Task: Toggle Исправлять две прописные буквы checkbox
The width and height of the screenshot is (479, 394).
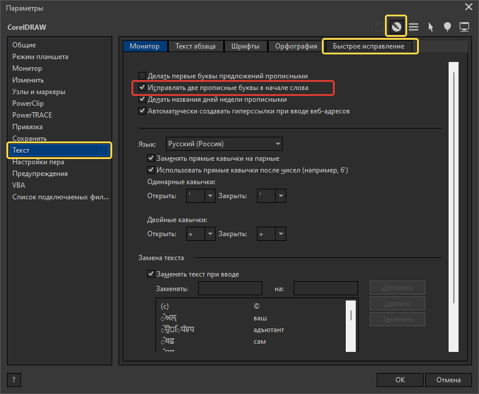Action: pos(142,88)
